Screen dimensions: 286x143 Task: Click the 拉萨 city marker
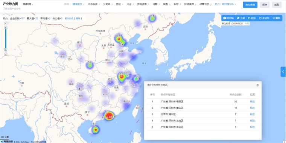point(22,86)
